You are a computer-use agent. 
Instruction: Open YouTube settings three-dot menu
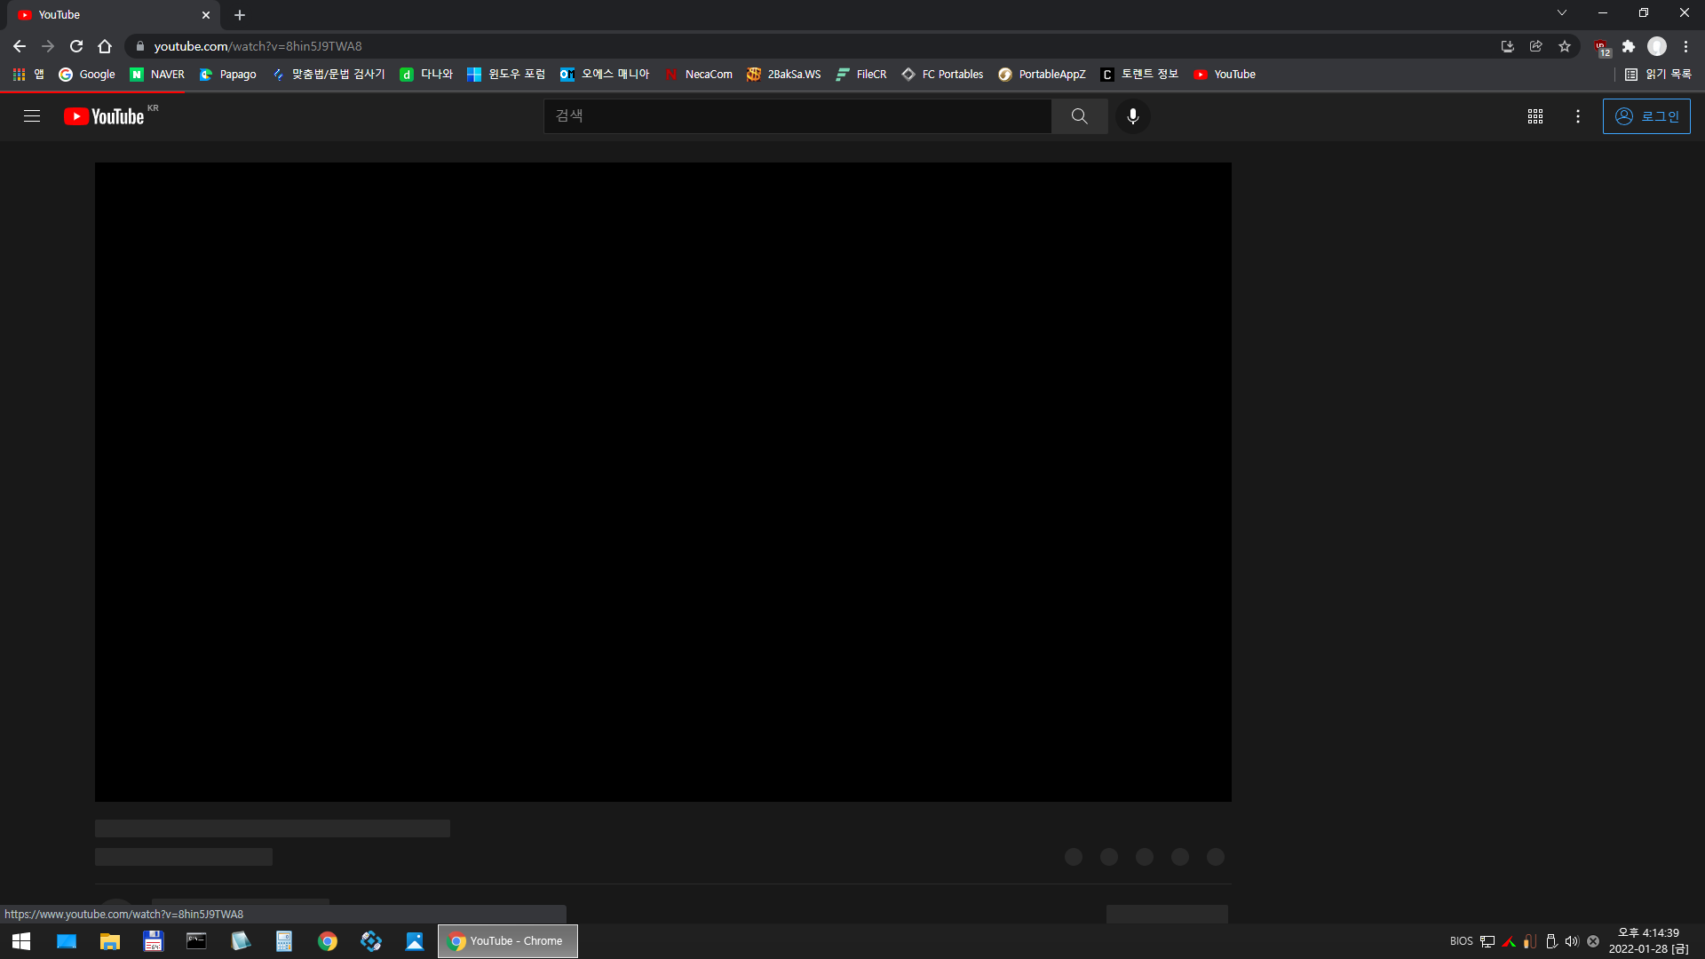click(x=1577, y=116)
